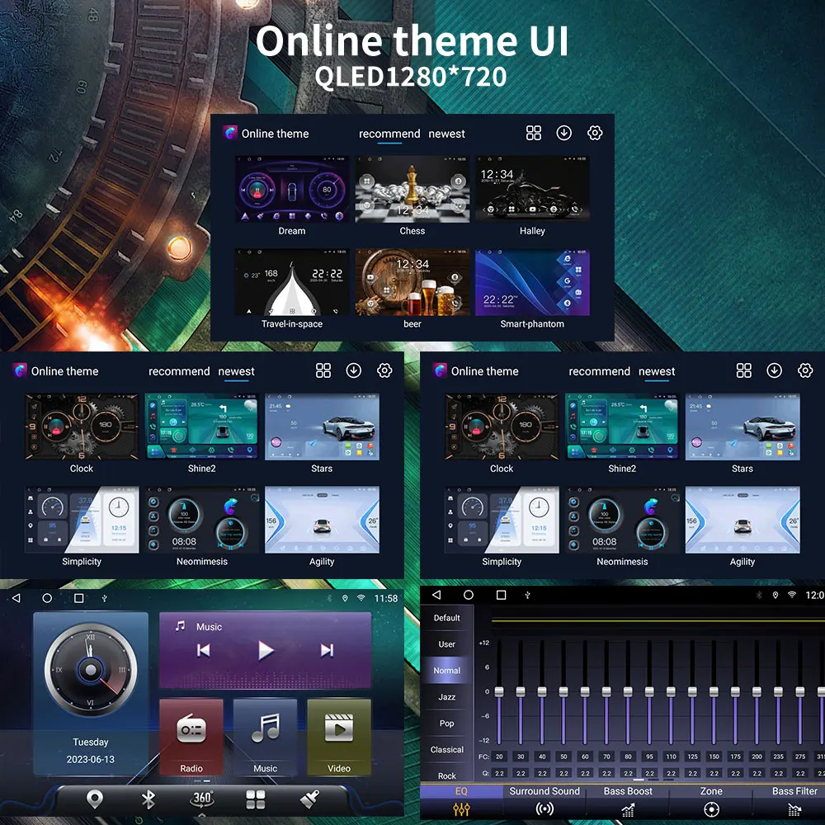
Task: Open settings gear in left newest panel
Action: pos(384,370)
